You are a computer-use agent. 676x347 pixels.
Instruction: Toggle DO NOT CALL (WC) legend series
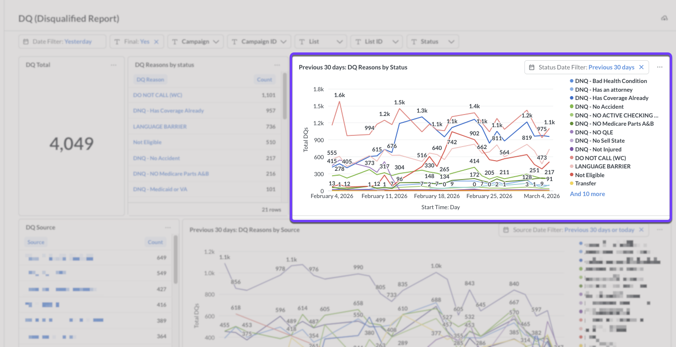coord(600,158)
